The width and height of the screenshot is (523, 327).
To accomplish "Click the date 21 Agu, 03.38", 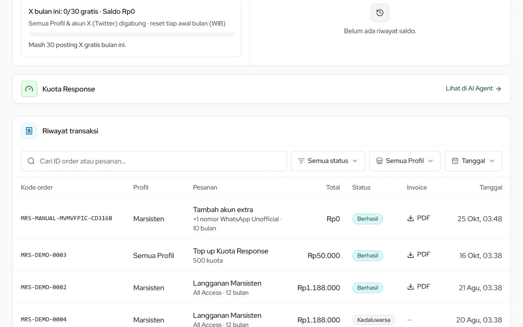I will click(x=480, y=288).
